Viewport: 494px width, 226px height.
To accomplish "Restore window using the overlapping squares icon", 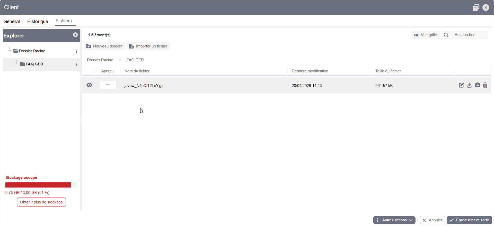I will [476, 7].
